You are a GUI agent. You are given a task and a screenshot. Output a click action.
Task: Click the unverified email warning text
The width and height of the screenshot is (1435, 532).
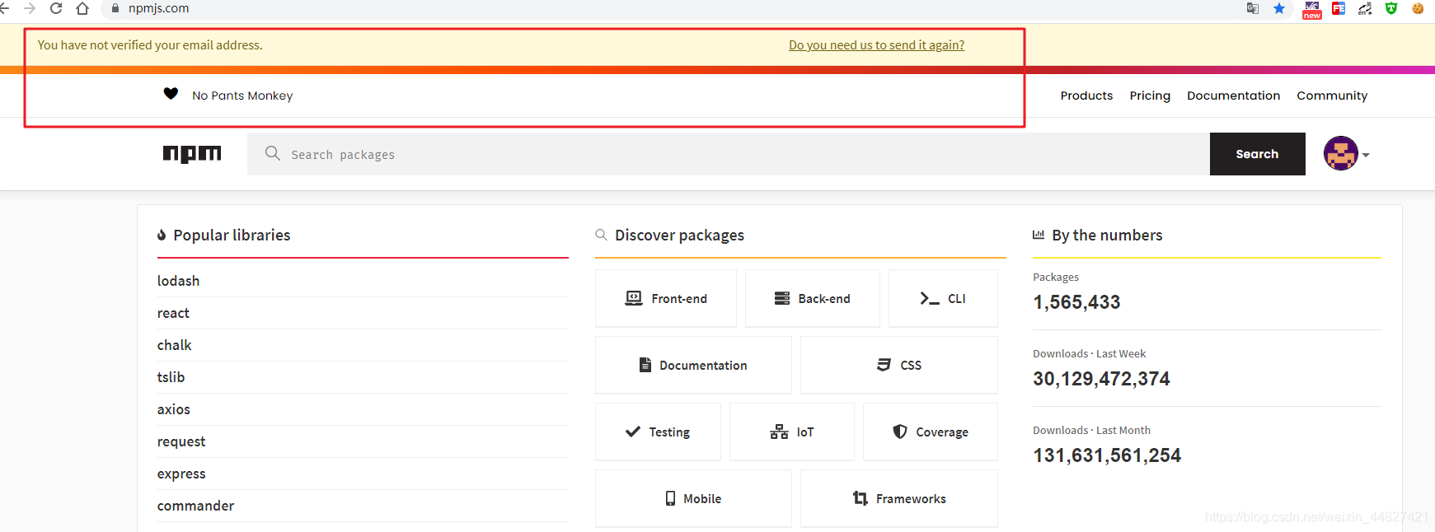tap(150, 45)
